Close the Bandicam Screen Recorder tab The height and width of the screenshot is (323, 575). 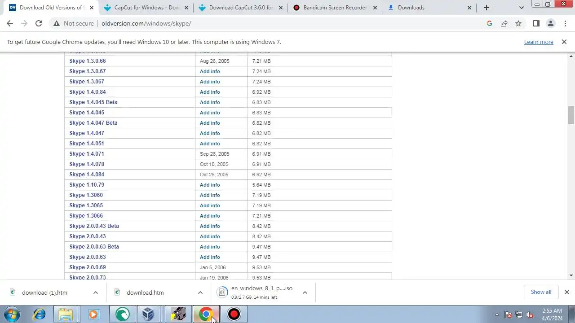375,8
